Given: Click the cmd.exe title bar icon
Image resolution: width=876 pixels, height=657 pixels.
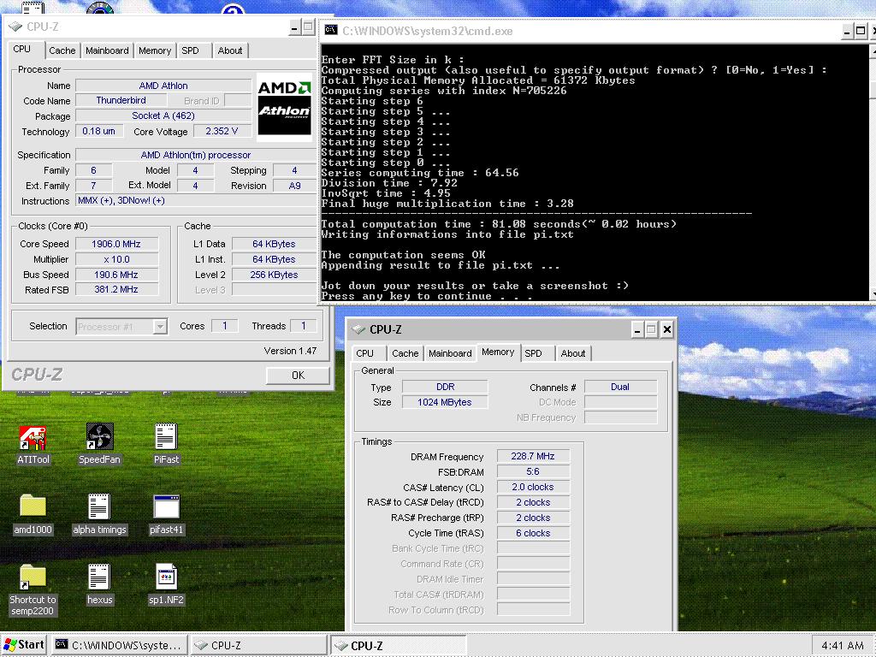Looking at the screenshot, I should (331, 30).
